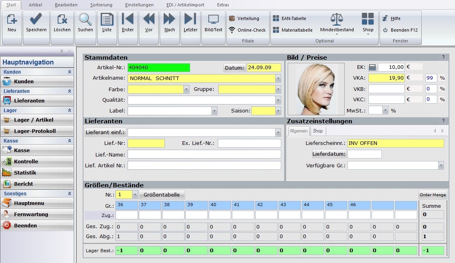Open Statistik in the main navigation
Viewport: 455px width, 263px height.
pos(37,173)
